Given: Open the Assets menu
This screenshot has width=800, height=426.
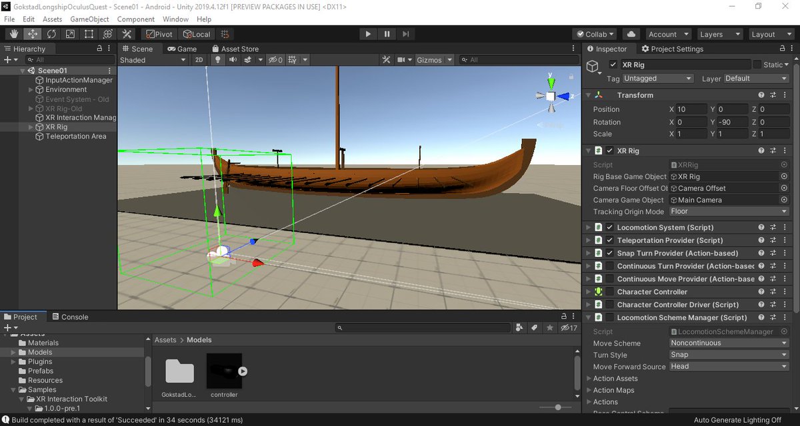Looking at the screenshot, I should tap(53, 19).
